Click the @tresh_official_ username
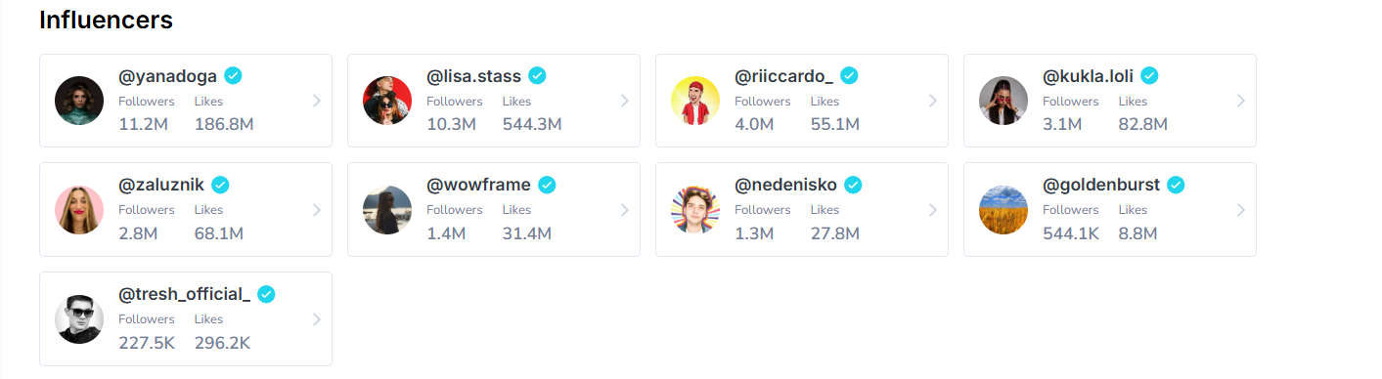The image size is (1382, 379). [x=185, y=294]
